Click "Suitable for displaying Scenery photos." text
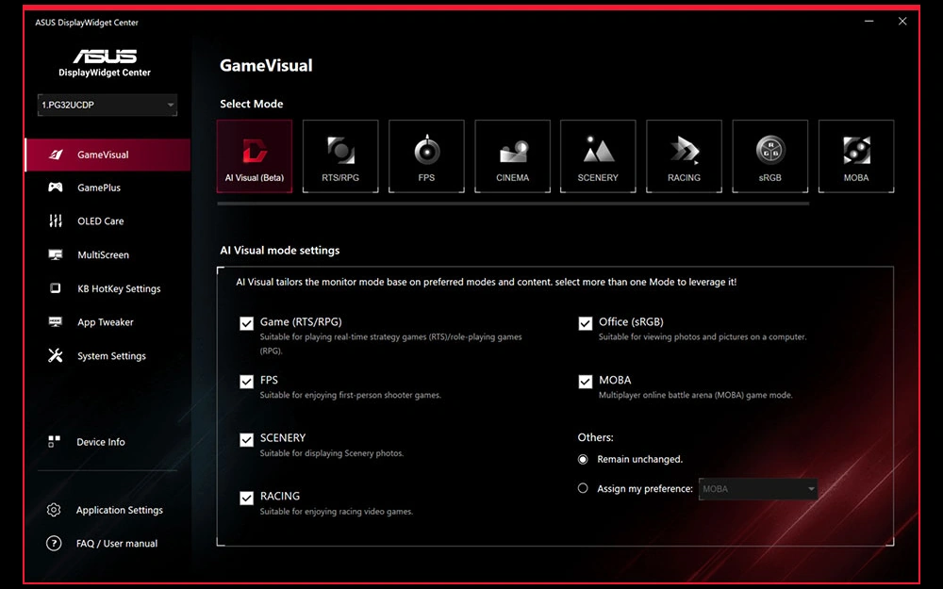This screenshot has width=943, height=589. [331, 453]
